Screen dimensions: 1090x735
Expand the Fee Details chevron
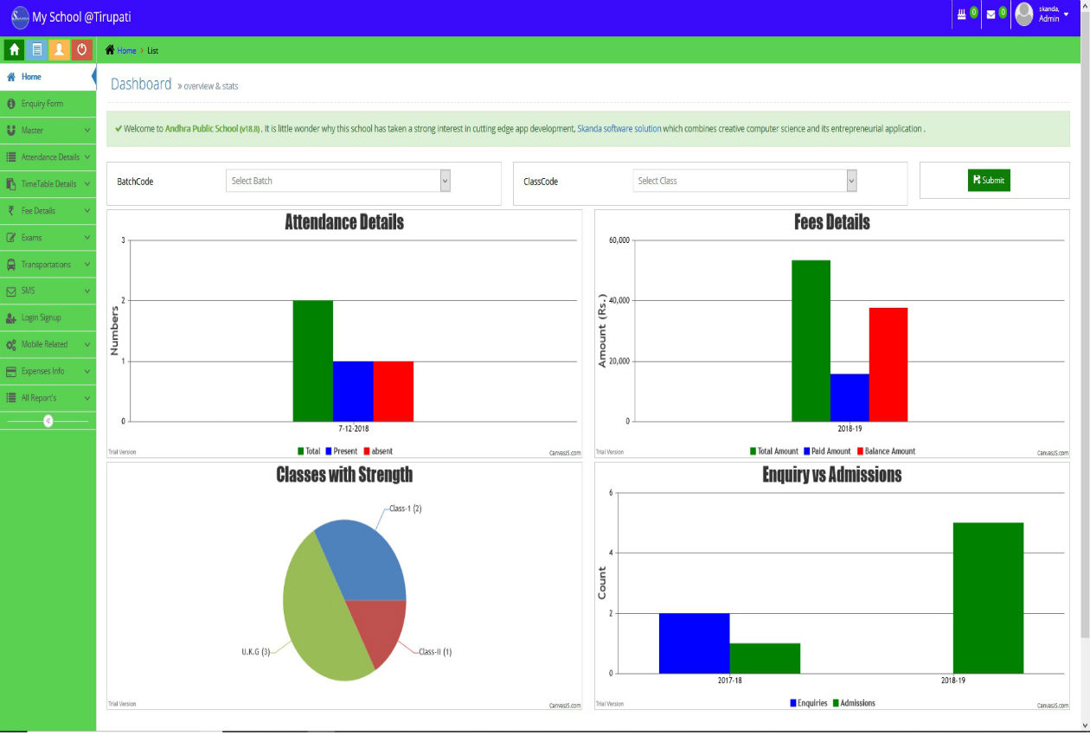click(87, 211)
